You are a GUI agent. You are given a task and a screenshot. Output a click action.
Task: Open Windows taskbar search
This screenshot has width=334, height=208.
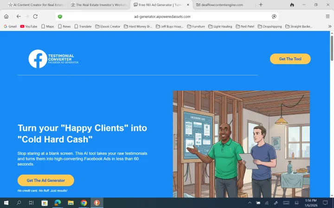coord(19,203)
